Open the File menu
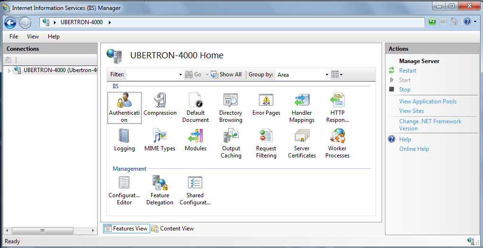This screenshot has height=248, width=483. 14,37
